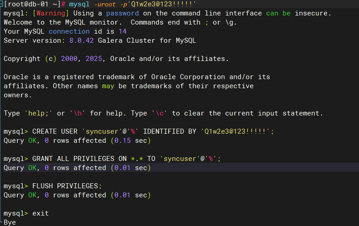This screenshot has height=226, width=359.
Task: Click the quoted 'help;' text
Action: coord(38,113)
